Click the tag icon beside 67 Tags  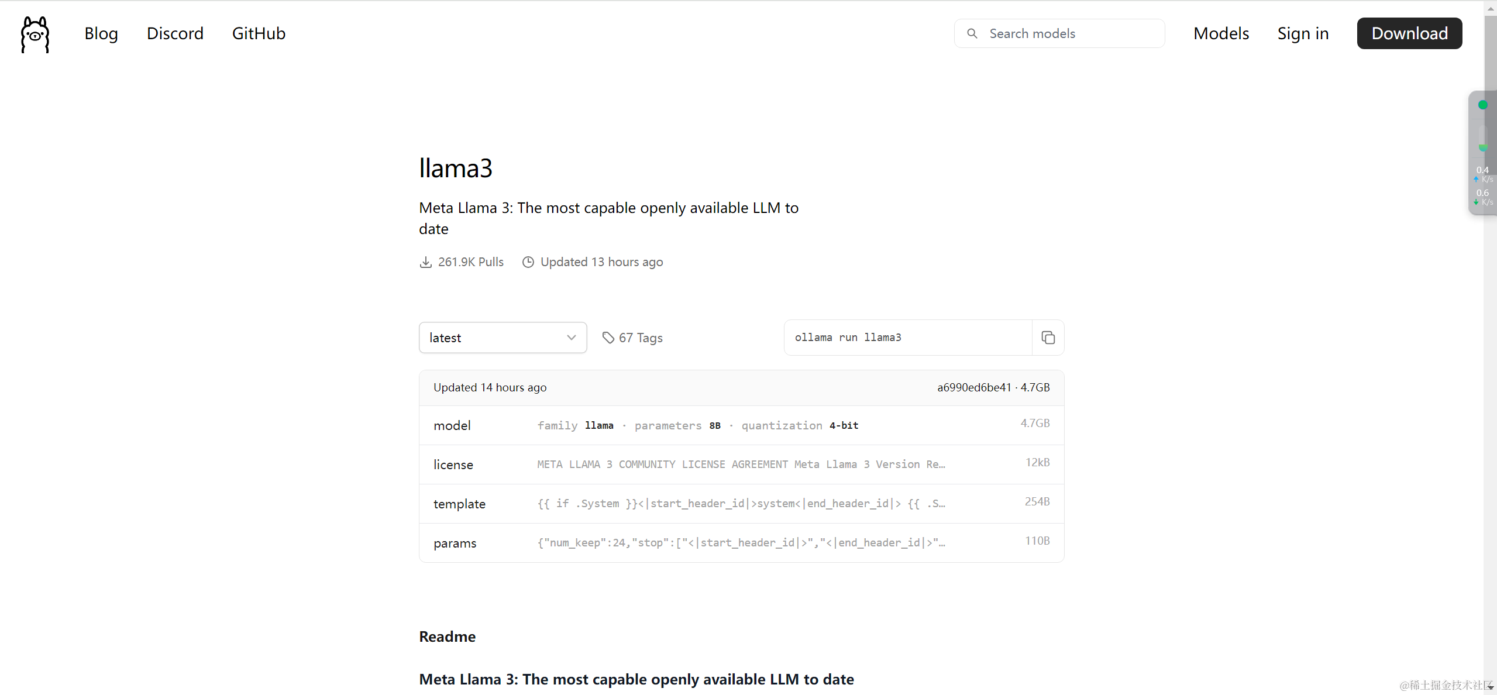pos(608,338)
